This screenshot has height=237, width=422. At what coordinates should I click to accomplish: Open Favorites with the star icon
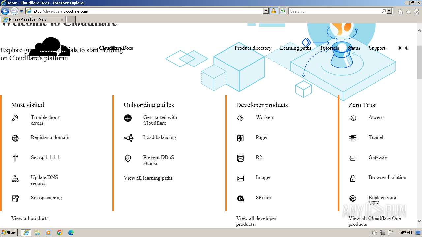(408, 12)
